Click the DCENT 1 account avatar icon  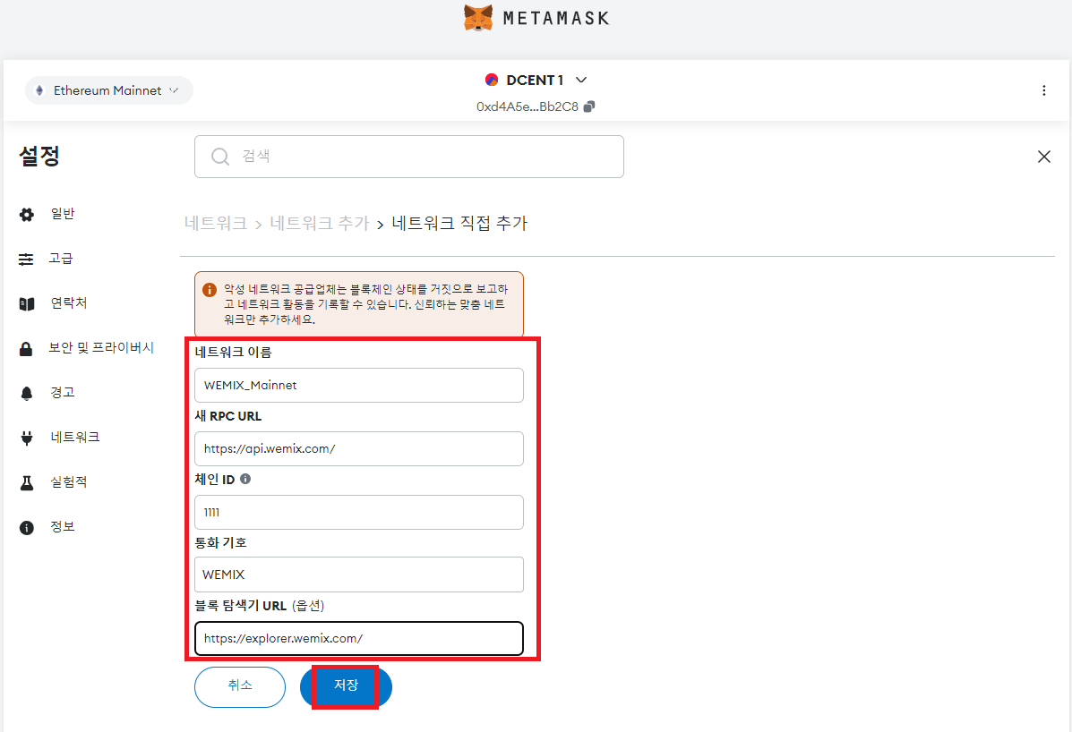[x=491, y=80]
